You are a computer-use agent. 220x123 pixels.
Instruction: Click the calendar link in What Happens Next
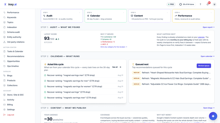[201, 37]
